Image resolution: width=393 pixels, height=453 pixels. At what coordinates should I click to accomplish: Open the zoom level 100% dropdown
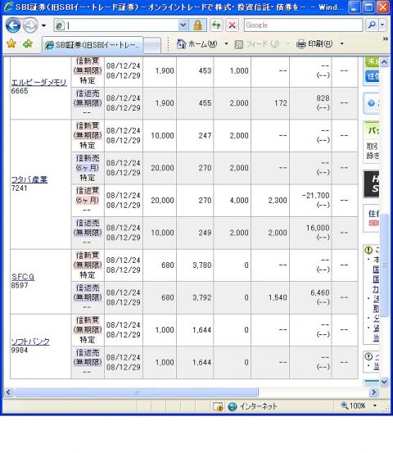pyautogui.click(x=375, y=405)
